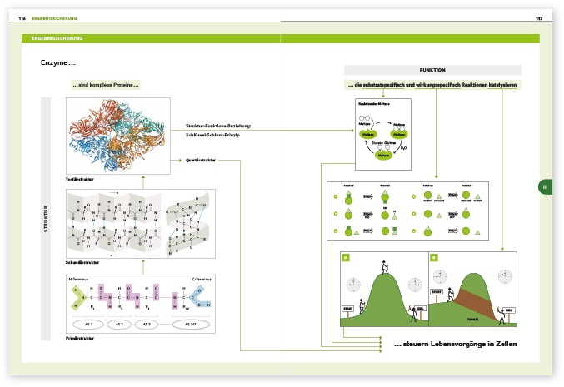The width and height of the screenshot is (564, 387).
Task: Click the climber on top of the hill
Action: [x=385, y=267]
